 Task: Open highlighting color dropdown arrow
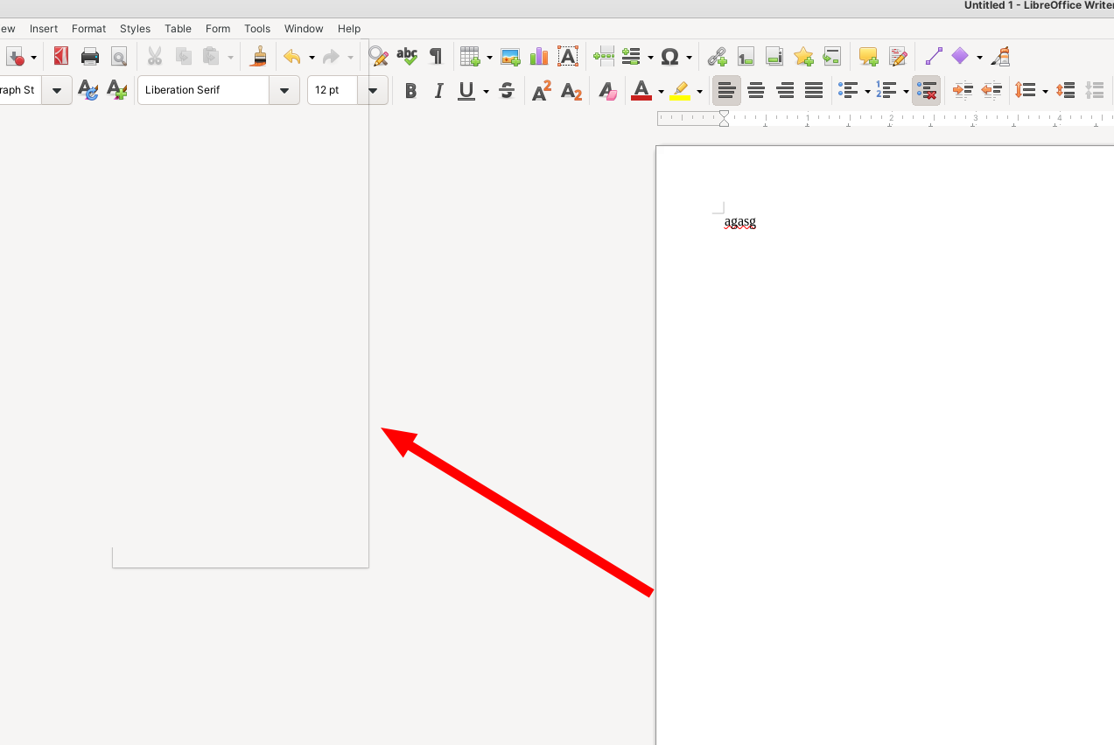699,91
